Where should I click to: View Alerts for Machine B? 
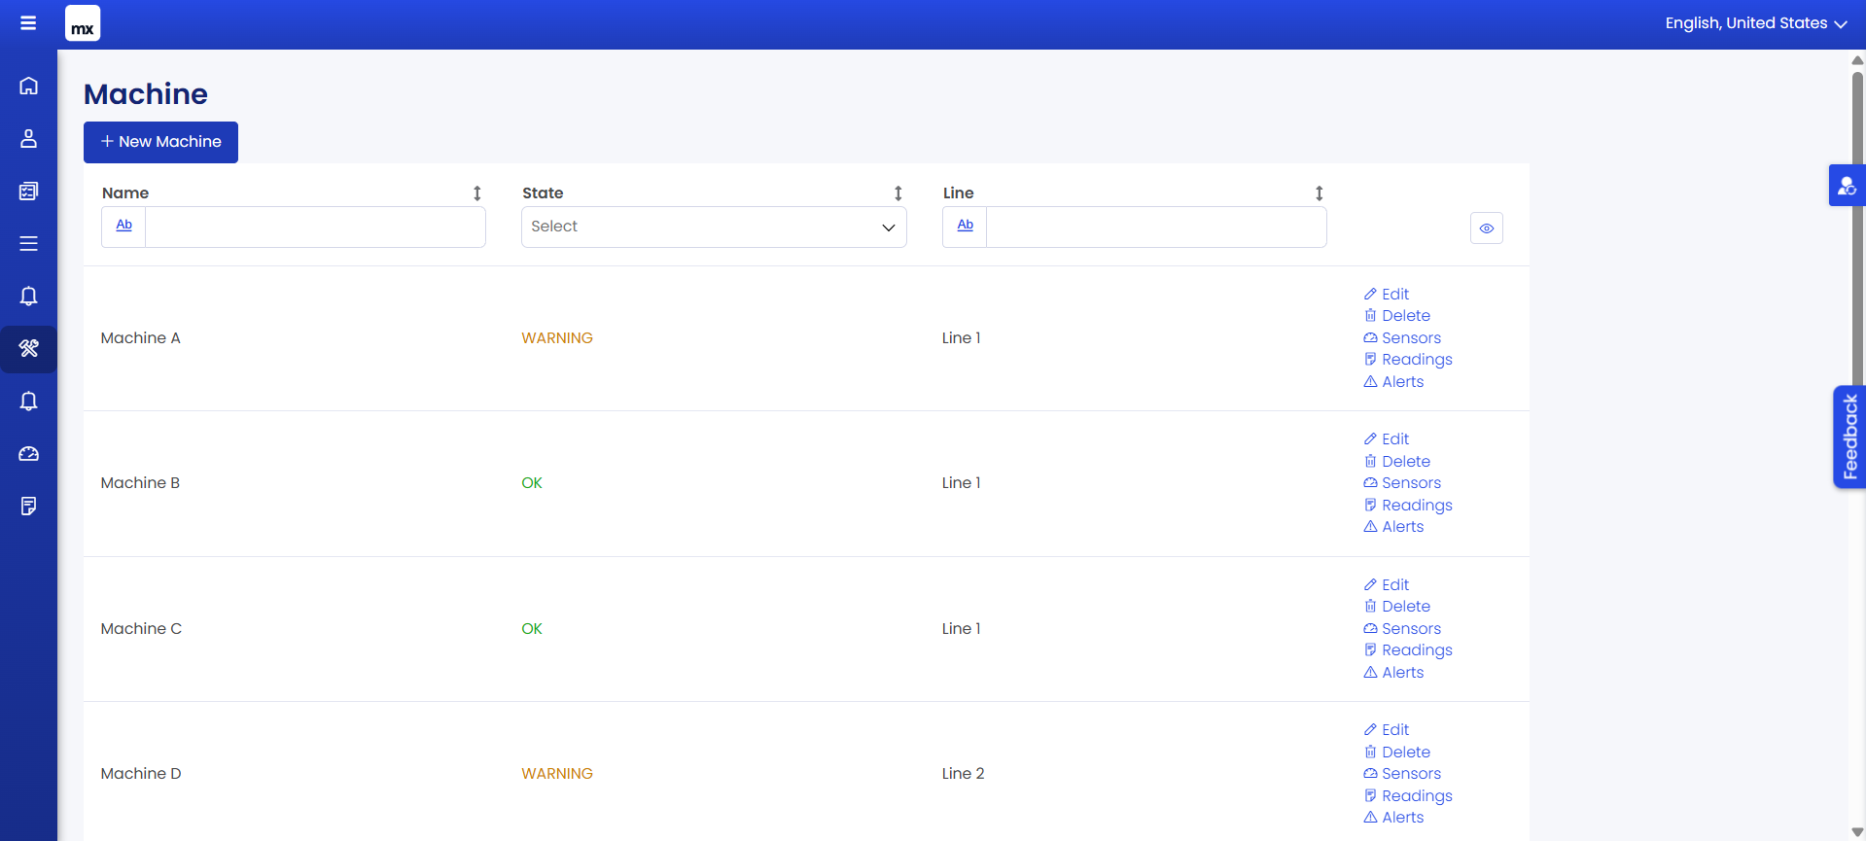[x=1393, y=527]
